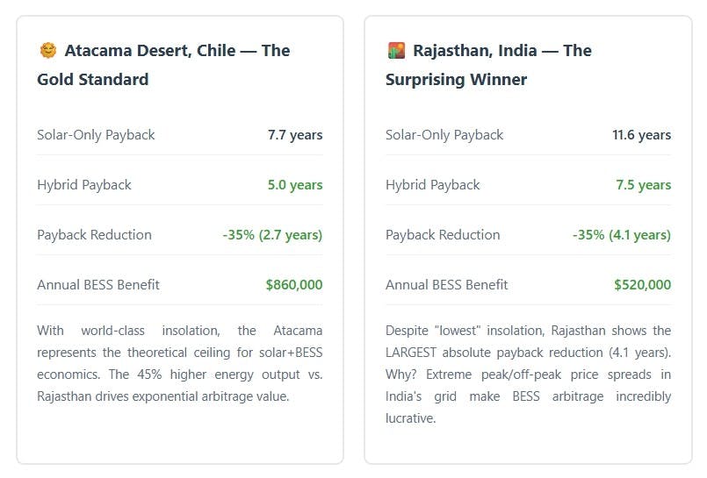Screen dimensions: 707x478
Task: Click Rajasthan Annual BESS Benefit label
Action: 447,285
